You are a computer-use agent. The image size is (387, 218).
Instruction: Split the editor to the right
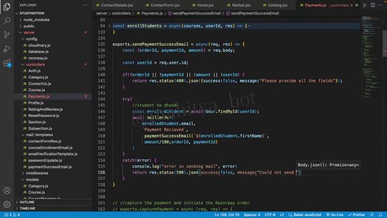(372, 5)
